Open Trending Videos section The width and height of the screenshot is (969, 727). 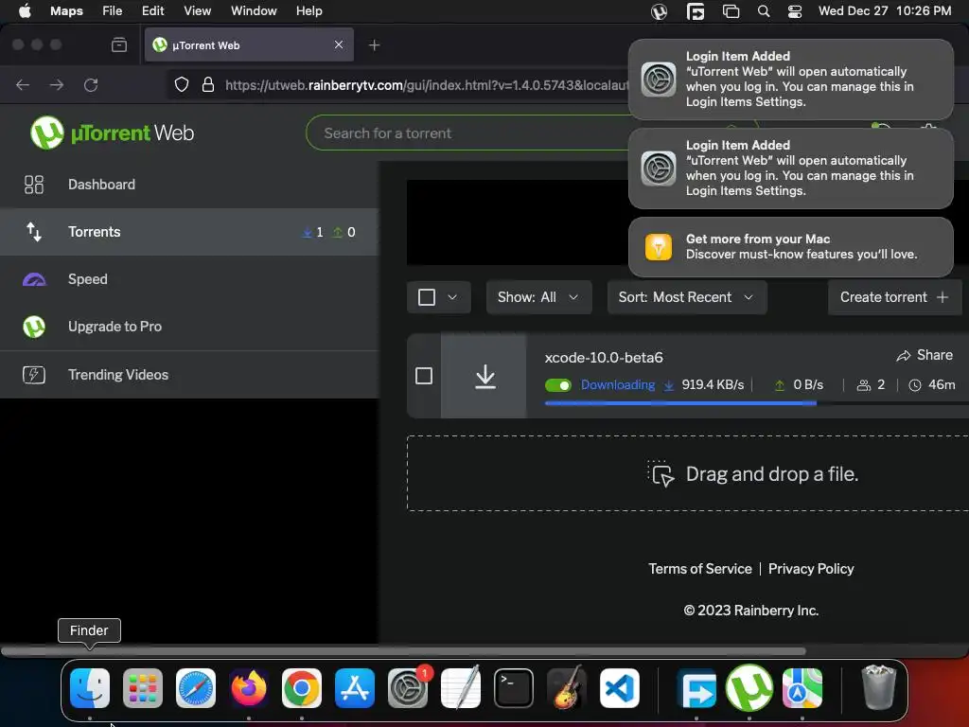[188, 375]
